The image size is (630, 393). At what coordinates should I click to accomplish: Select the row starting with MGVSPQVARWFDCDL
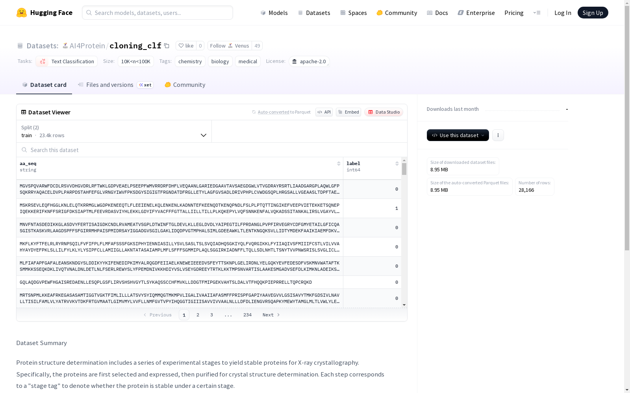click(209, 189)
